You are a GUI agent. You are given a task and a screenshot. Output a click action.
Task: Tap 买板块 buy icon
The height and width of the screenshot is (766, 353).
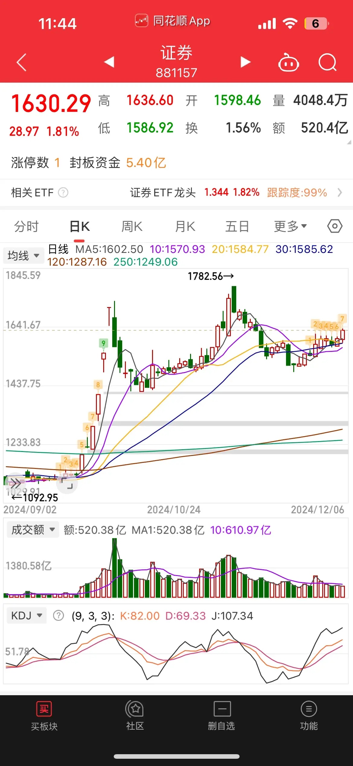click(x=44, y=709)
